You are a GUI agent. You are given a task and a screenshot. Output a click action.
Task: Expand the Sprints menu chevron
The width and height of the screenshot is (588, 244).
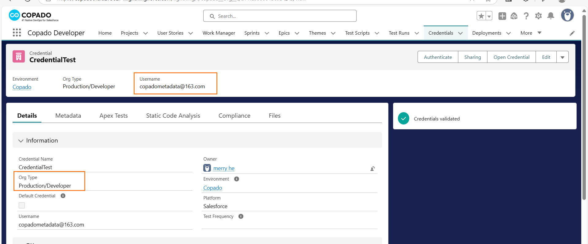click(267, 33)
